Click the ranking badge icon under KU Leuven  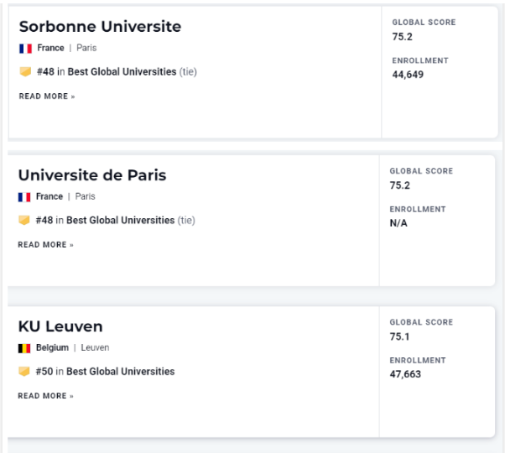(x=25, y=372)
